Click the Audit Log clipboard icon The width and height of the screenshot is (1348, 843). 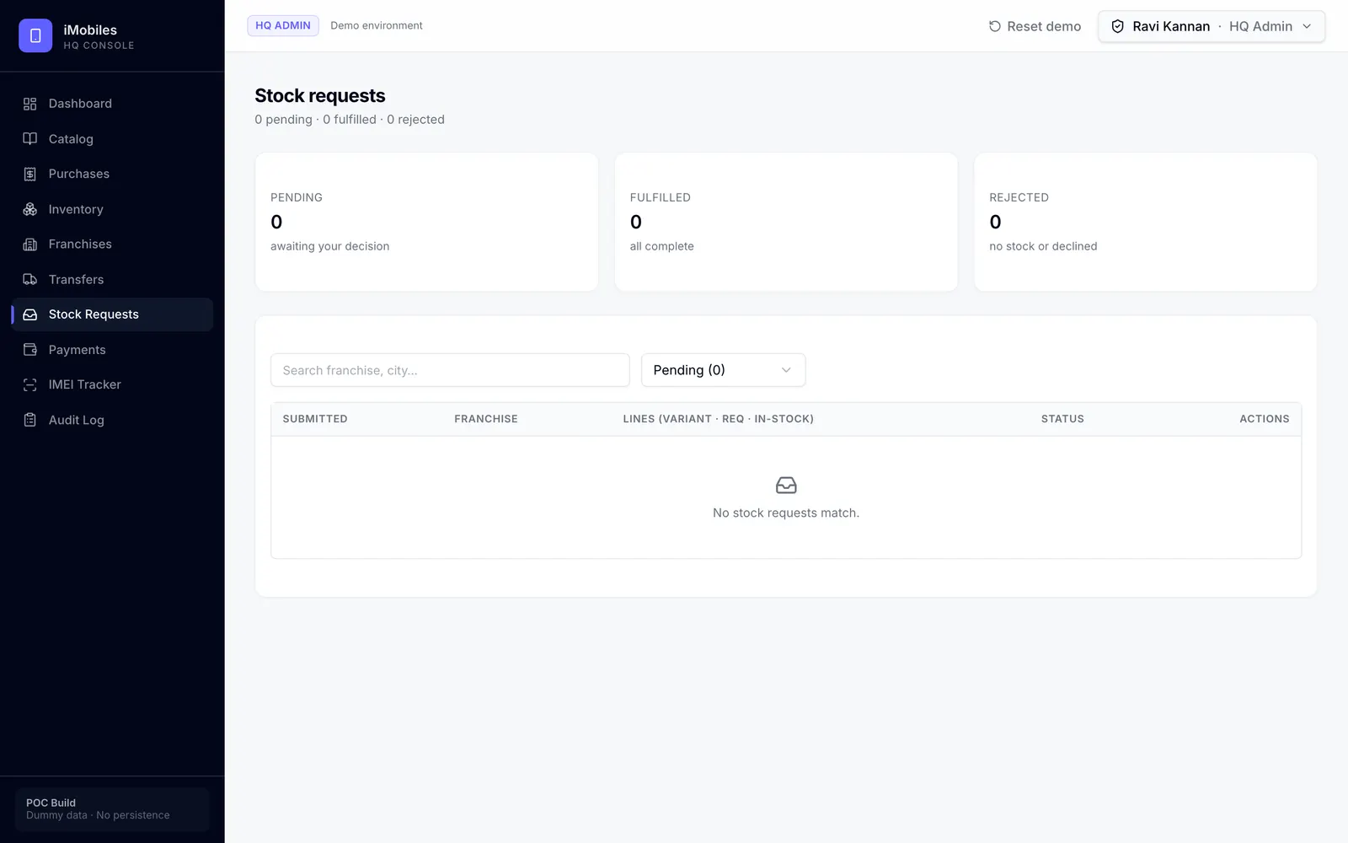[x=30, y=420]
